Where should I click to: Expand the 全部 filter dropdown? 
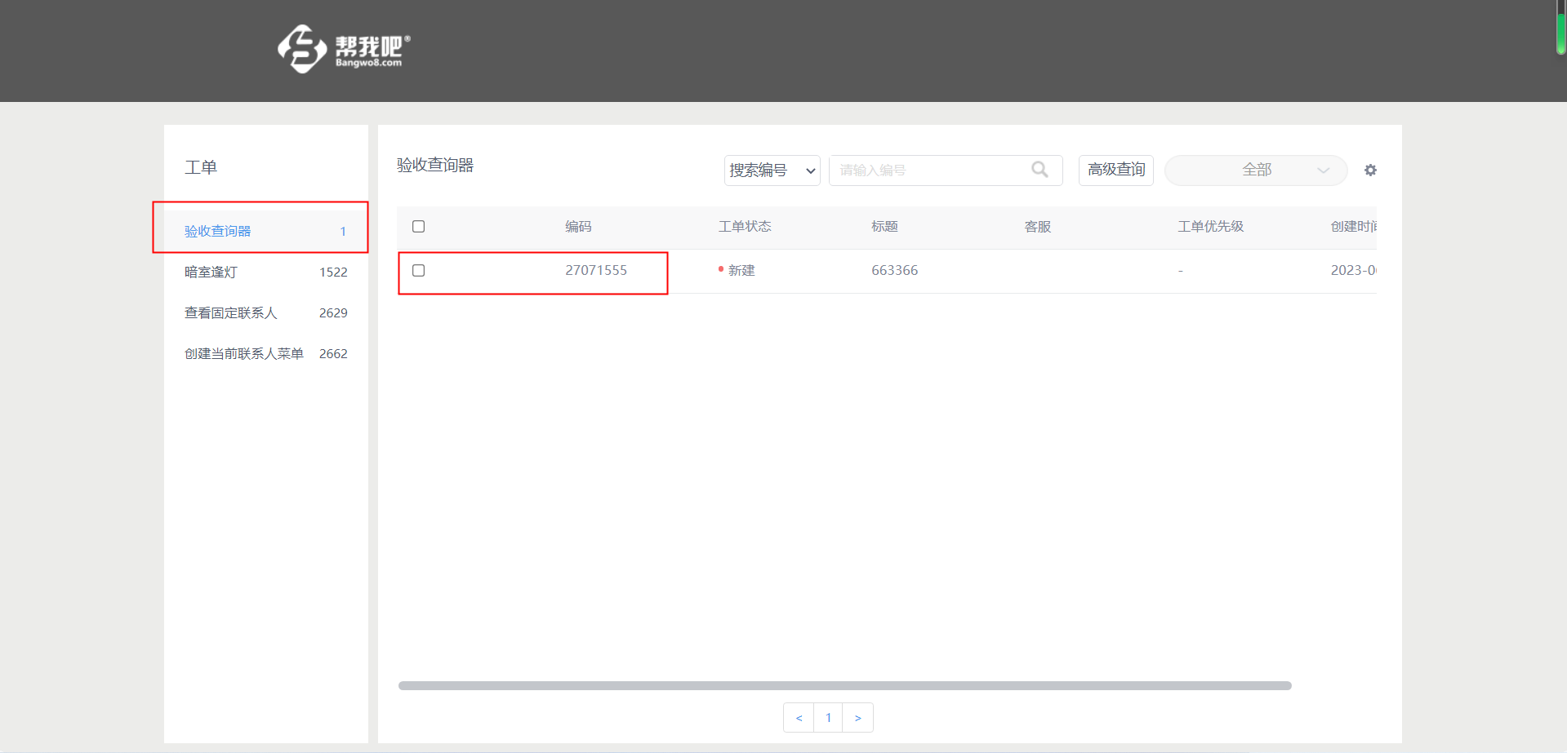(x=1255, y=171)
